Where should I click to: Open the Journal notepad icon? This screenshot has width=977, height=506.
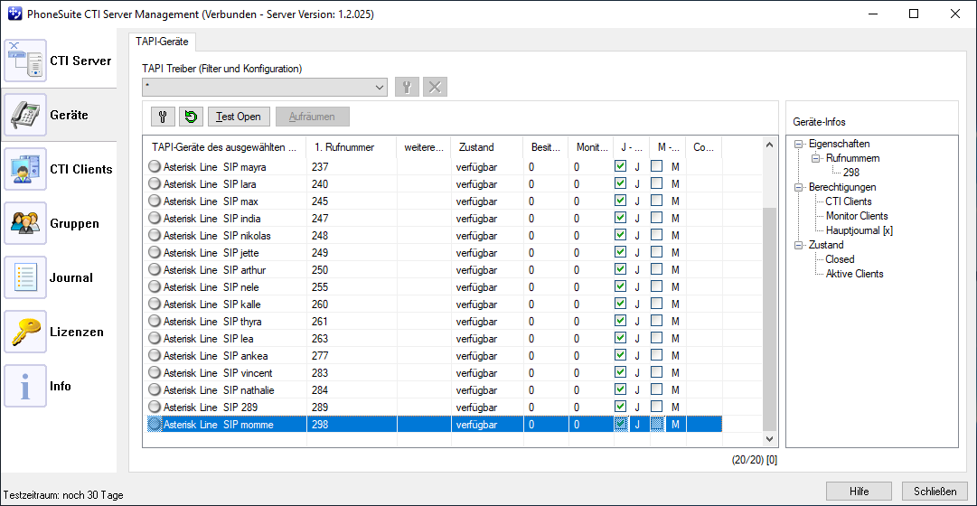pyautogui.click(x=25, y=278)
